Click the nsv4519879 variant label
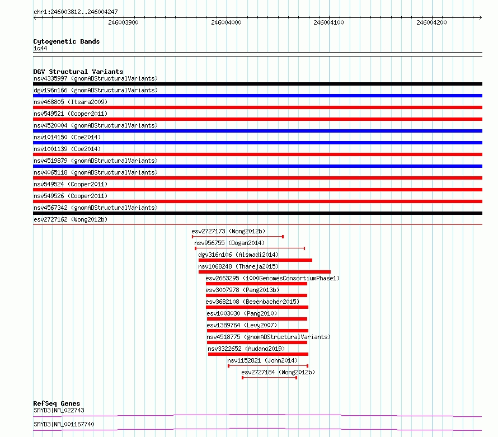 96,161
